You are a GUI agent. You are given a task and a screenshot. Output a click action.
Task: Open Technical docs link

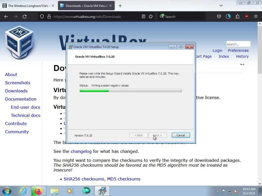pos(26,115)
